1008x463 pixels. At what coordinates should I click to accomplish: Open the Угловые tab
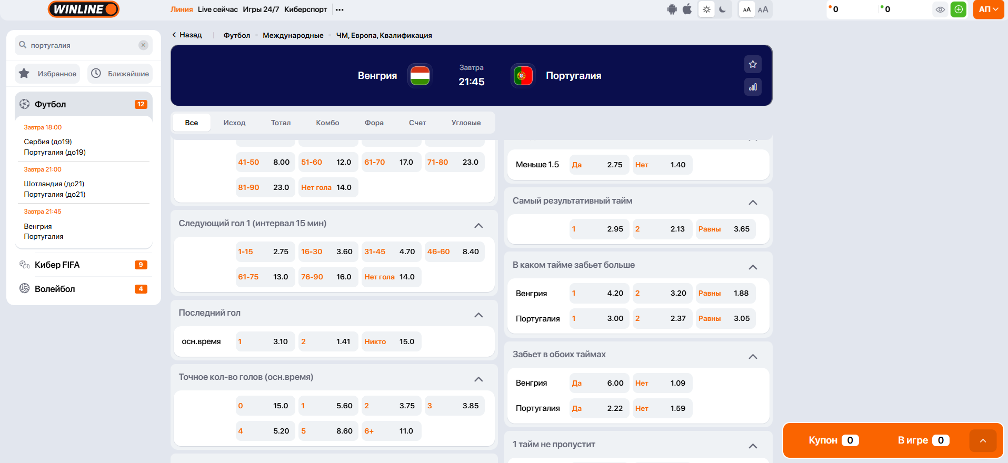[466, 123]
